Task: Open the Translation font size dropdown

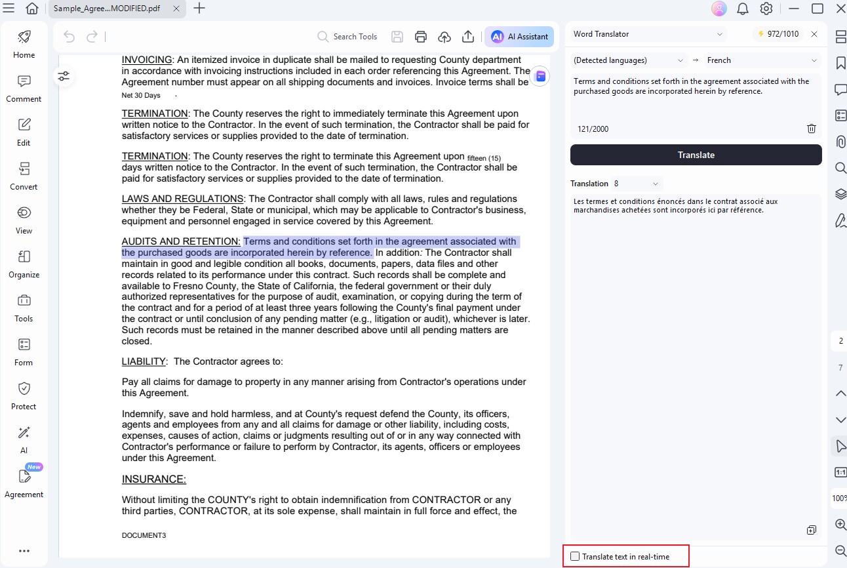Action: point(636,184)
